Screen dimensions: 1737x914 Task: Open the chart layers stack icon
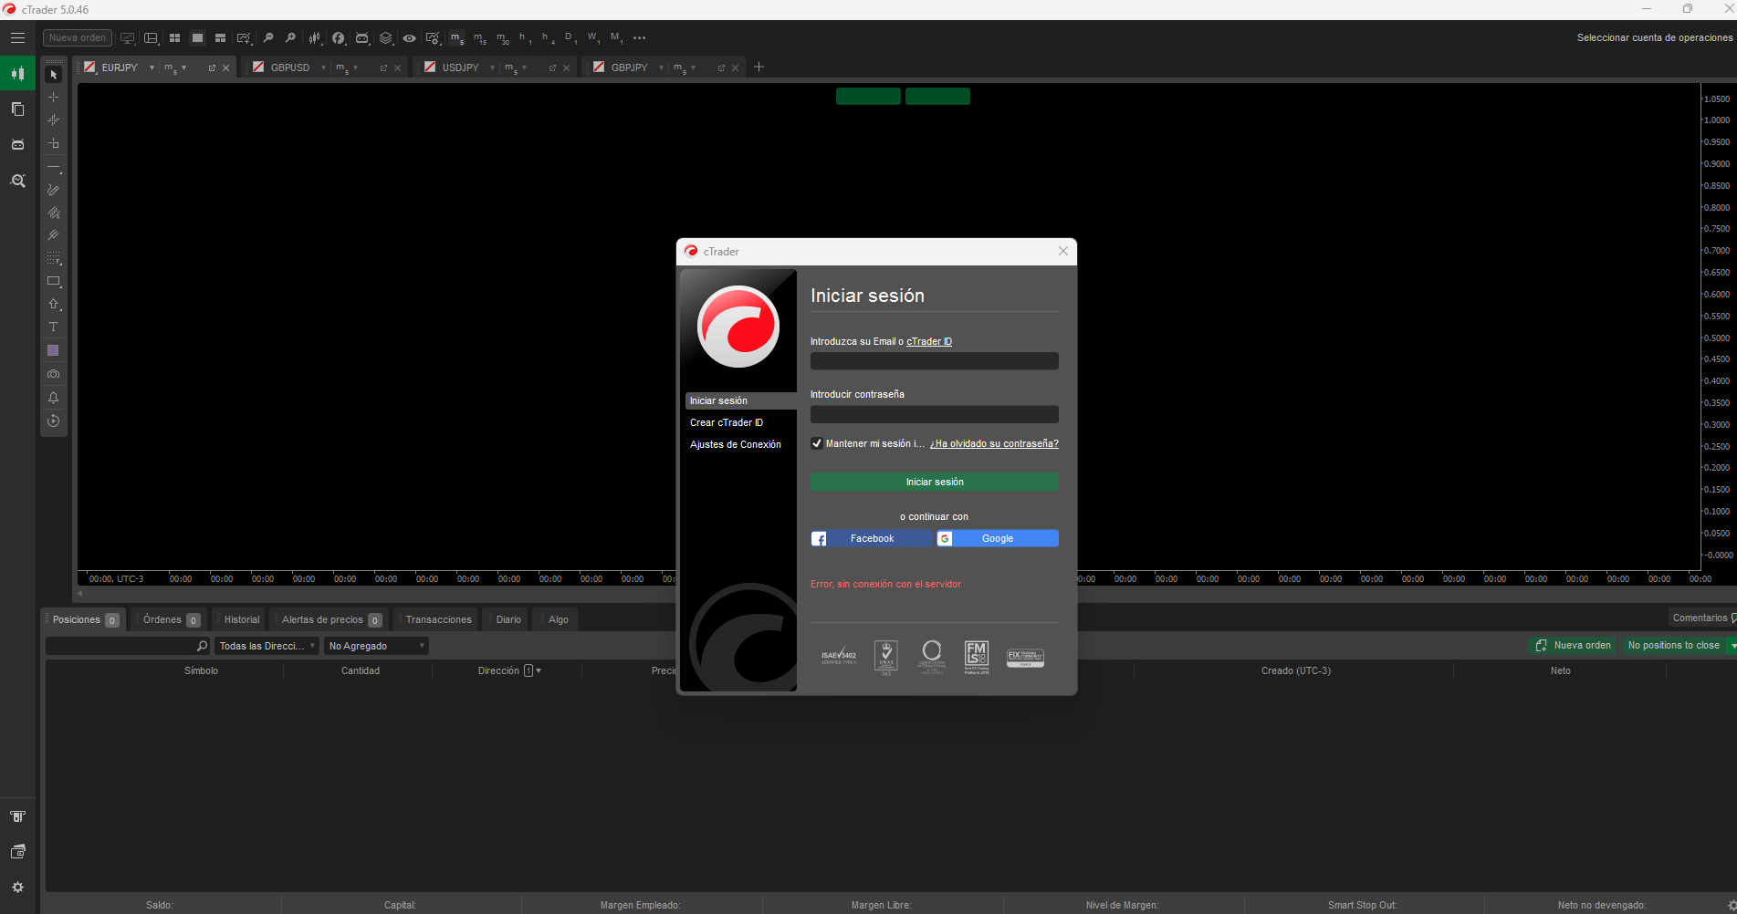[x=386, y=38]
